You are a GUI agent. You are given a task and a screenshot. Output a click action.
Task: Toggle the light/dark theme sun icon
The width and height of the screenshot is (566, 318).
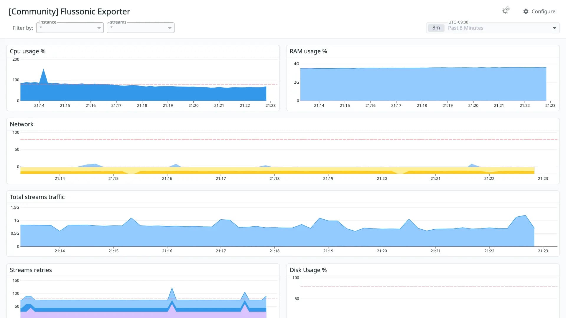tap(506, 11)
